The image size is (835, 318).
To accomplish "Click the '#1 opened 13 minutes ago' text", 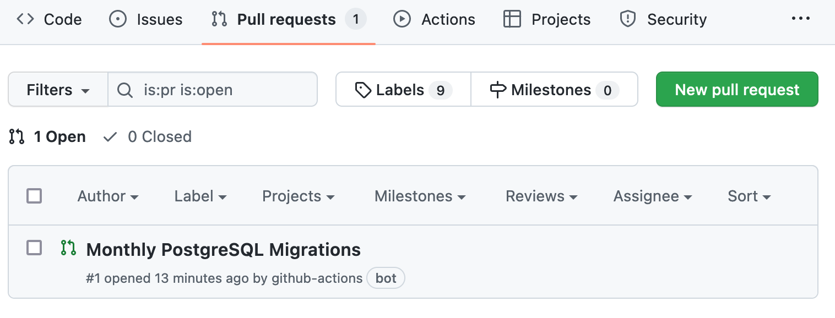I will coord(167,278).
